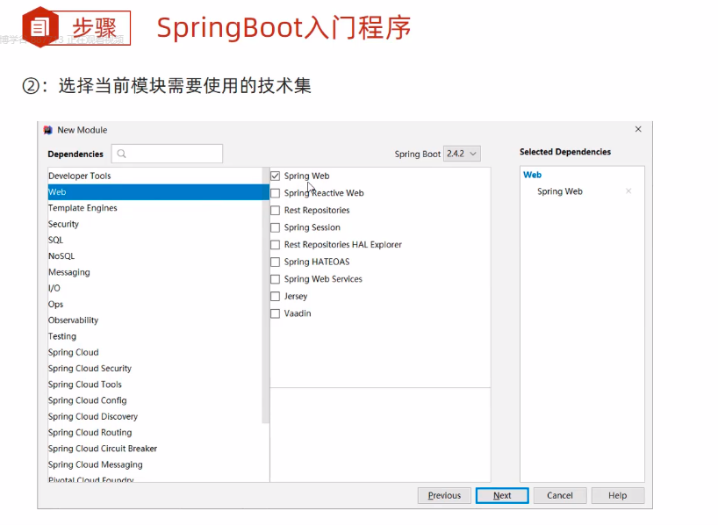Click Web group in Selected Dependencies
Viewport: 718px width, 525px height.
coord(532,175)
